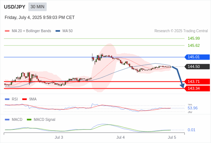Click the MACD legend blue swatch
Screen dimensions: 211x143
(7, 120)
